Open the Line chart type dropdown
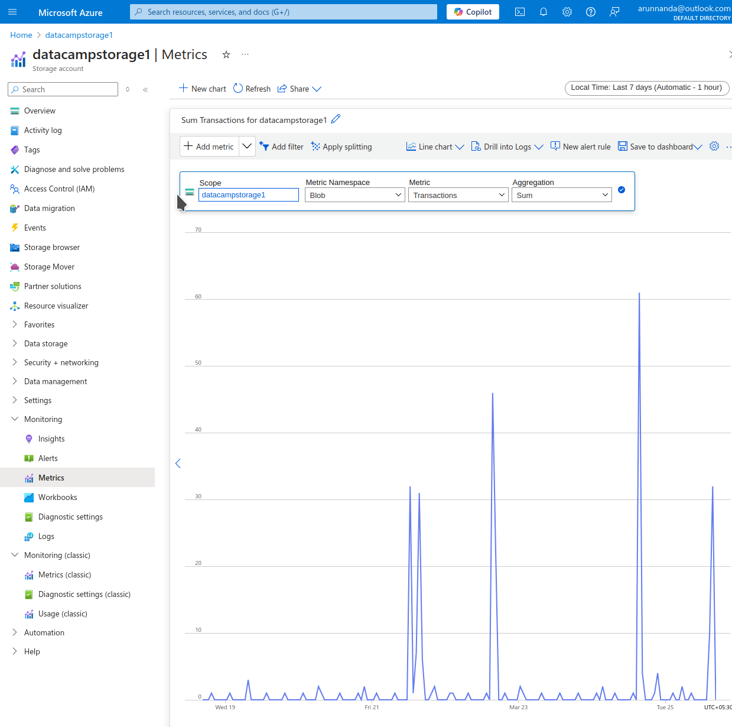732x727 pixels. click(x=435, y=147)
